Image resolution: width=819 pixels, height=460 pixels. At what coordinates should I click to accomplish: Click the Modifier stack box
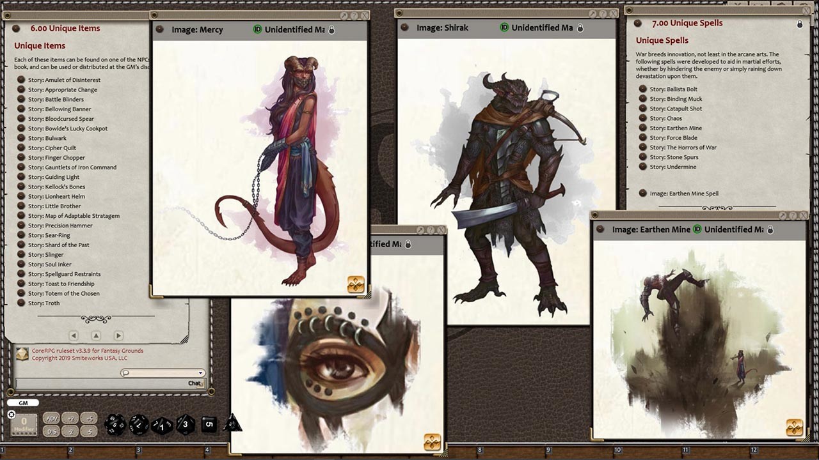point(23,423)
